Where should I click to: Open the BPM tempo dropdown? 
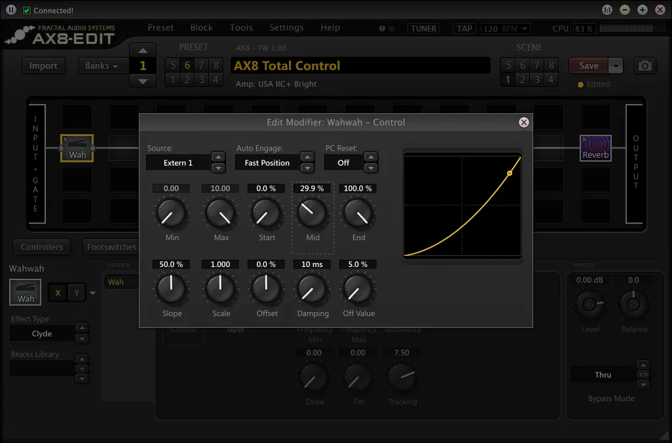(505, 29)
